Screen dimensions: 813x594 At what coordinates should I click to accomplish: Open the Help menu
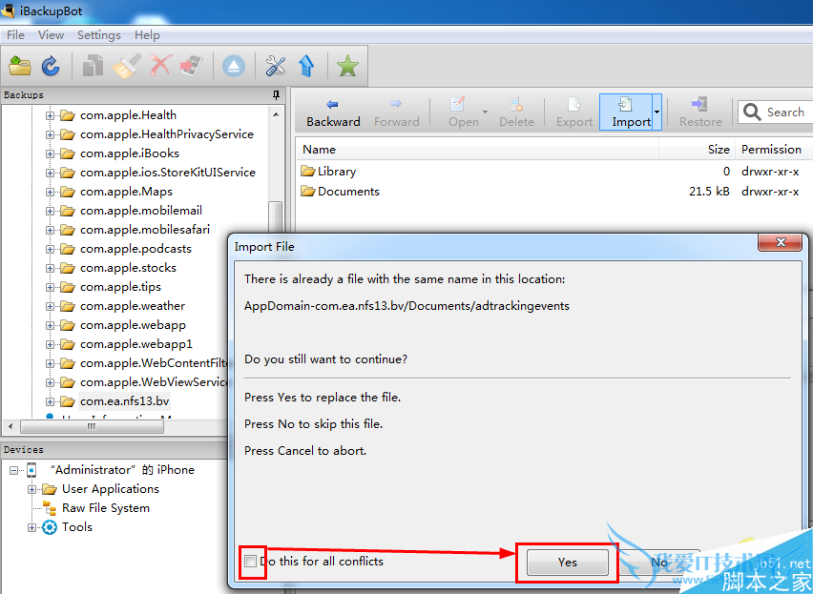pos(147,35)
